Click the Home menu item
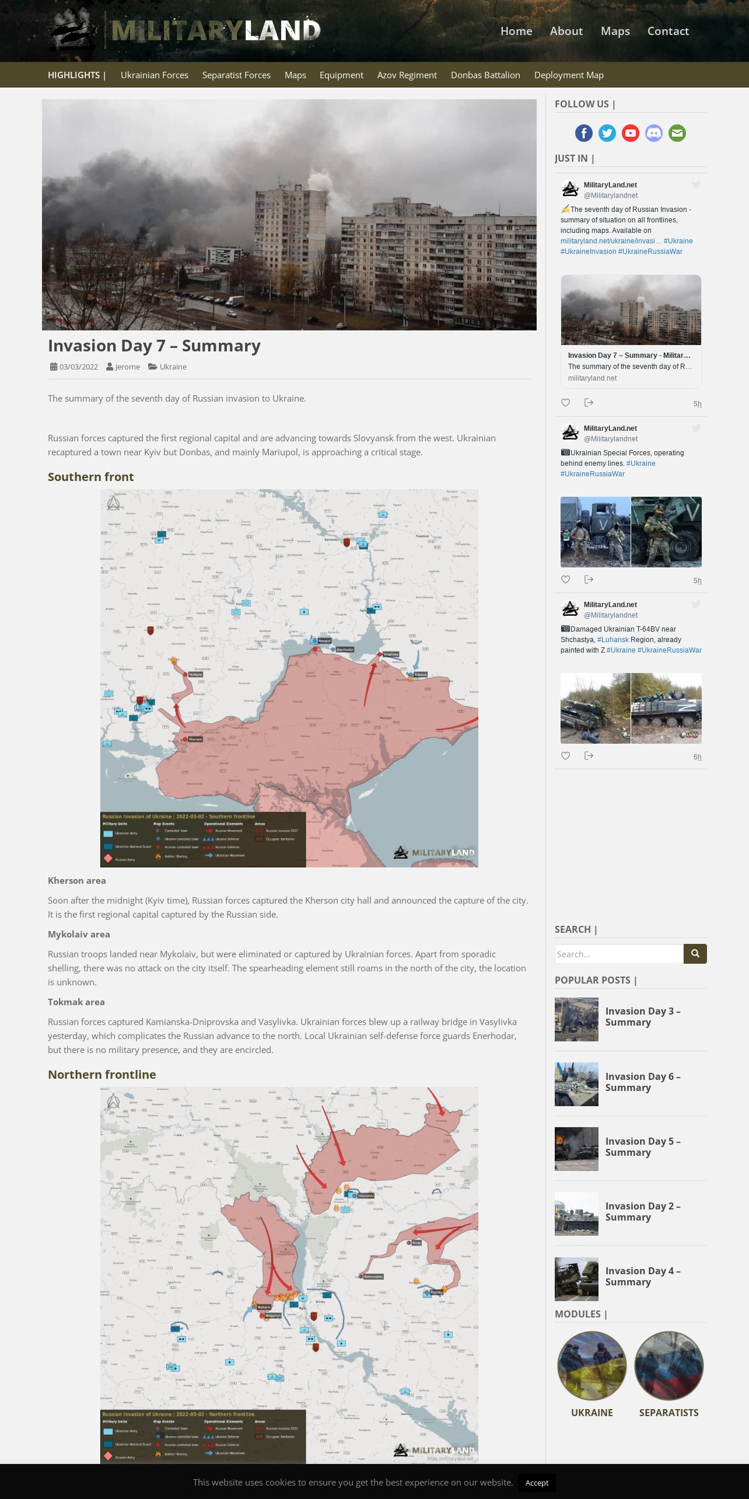 516,31
